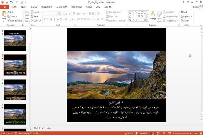The image size is (203, 135).
Task: Switch to the DESIGN tab
Action: pos(34,7)
